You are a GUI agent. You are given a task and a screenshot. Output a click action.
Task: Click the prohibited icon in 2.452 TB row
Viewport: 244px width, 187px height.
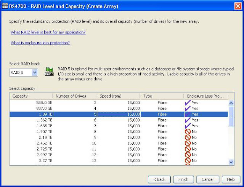(x=188, y=143)
